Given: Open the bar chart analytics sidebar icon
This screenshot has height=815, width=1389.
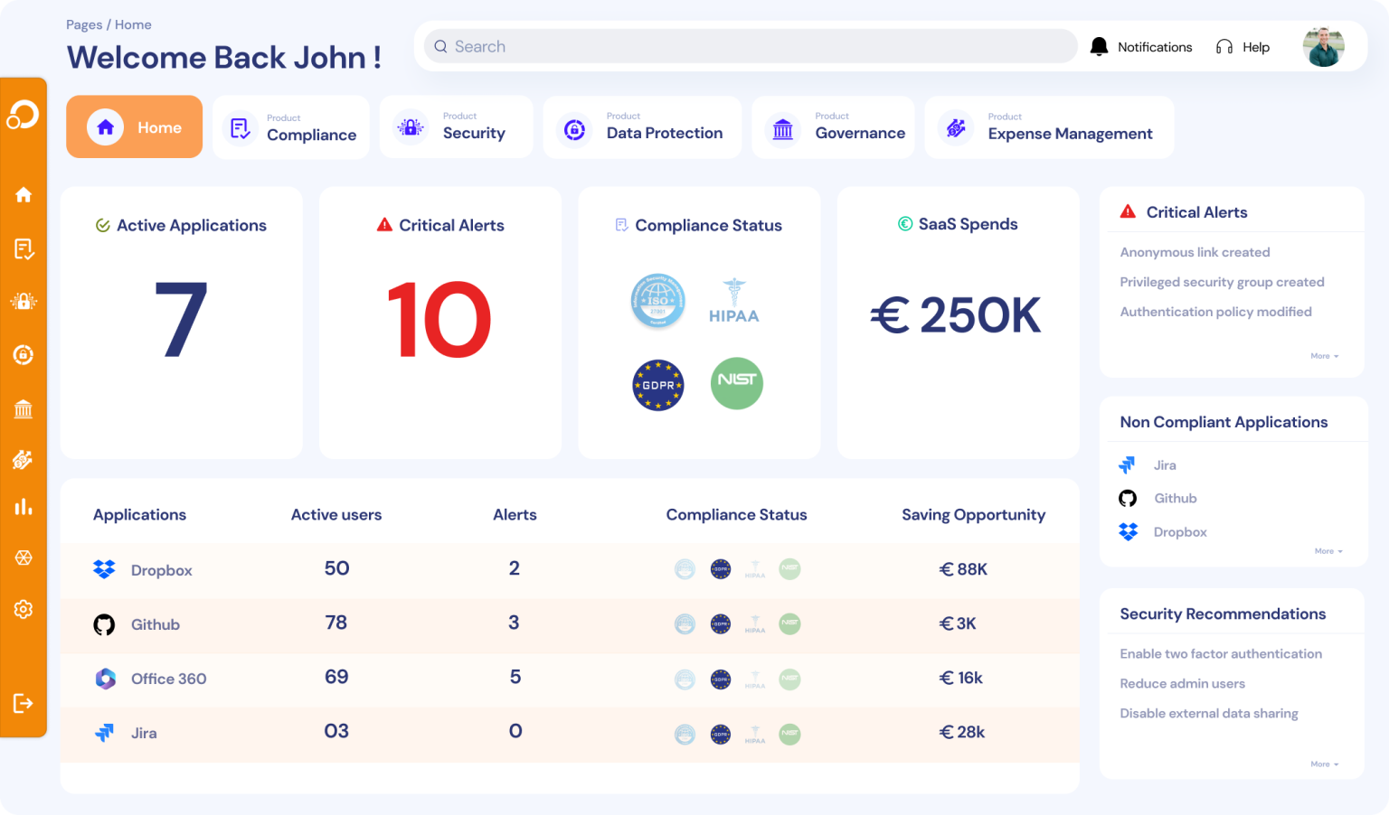Looking at the screenshot, I should point(24,507).
